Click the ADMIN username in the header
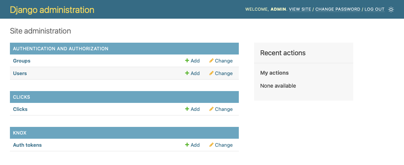The height and width of the screenshot is (165, 404). [278, 9]
